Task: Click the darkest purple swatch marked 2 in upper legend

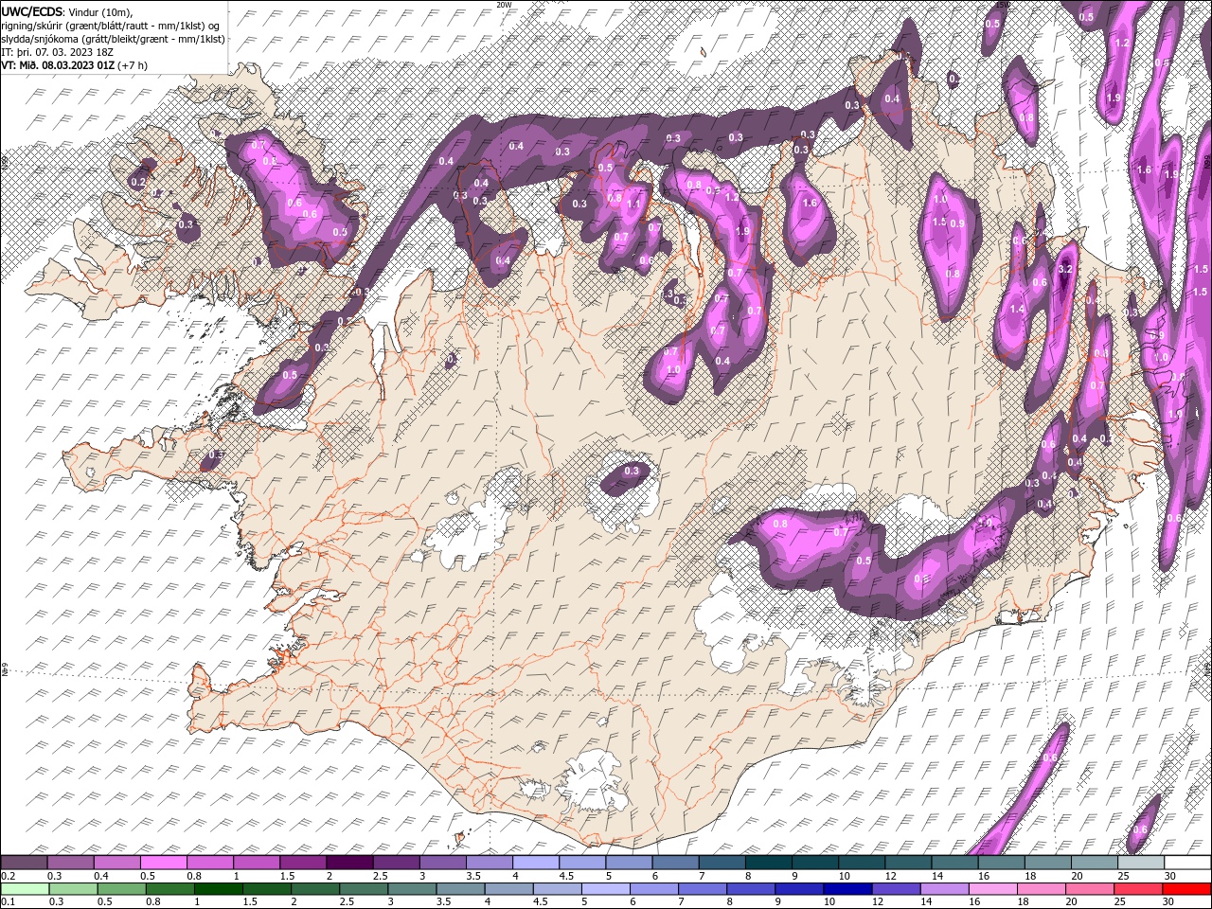Action: click(349, 863)
